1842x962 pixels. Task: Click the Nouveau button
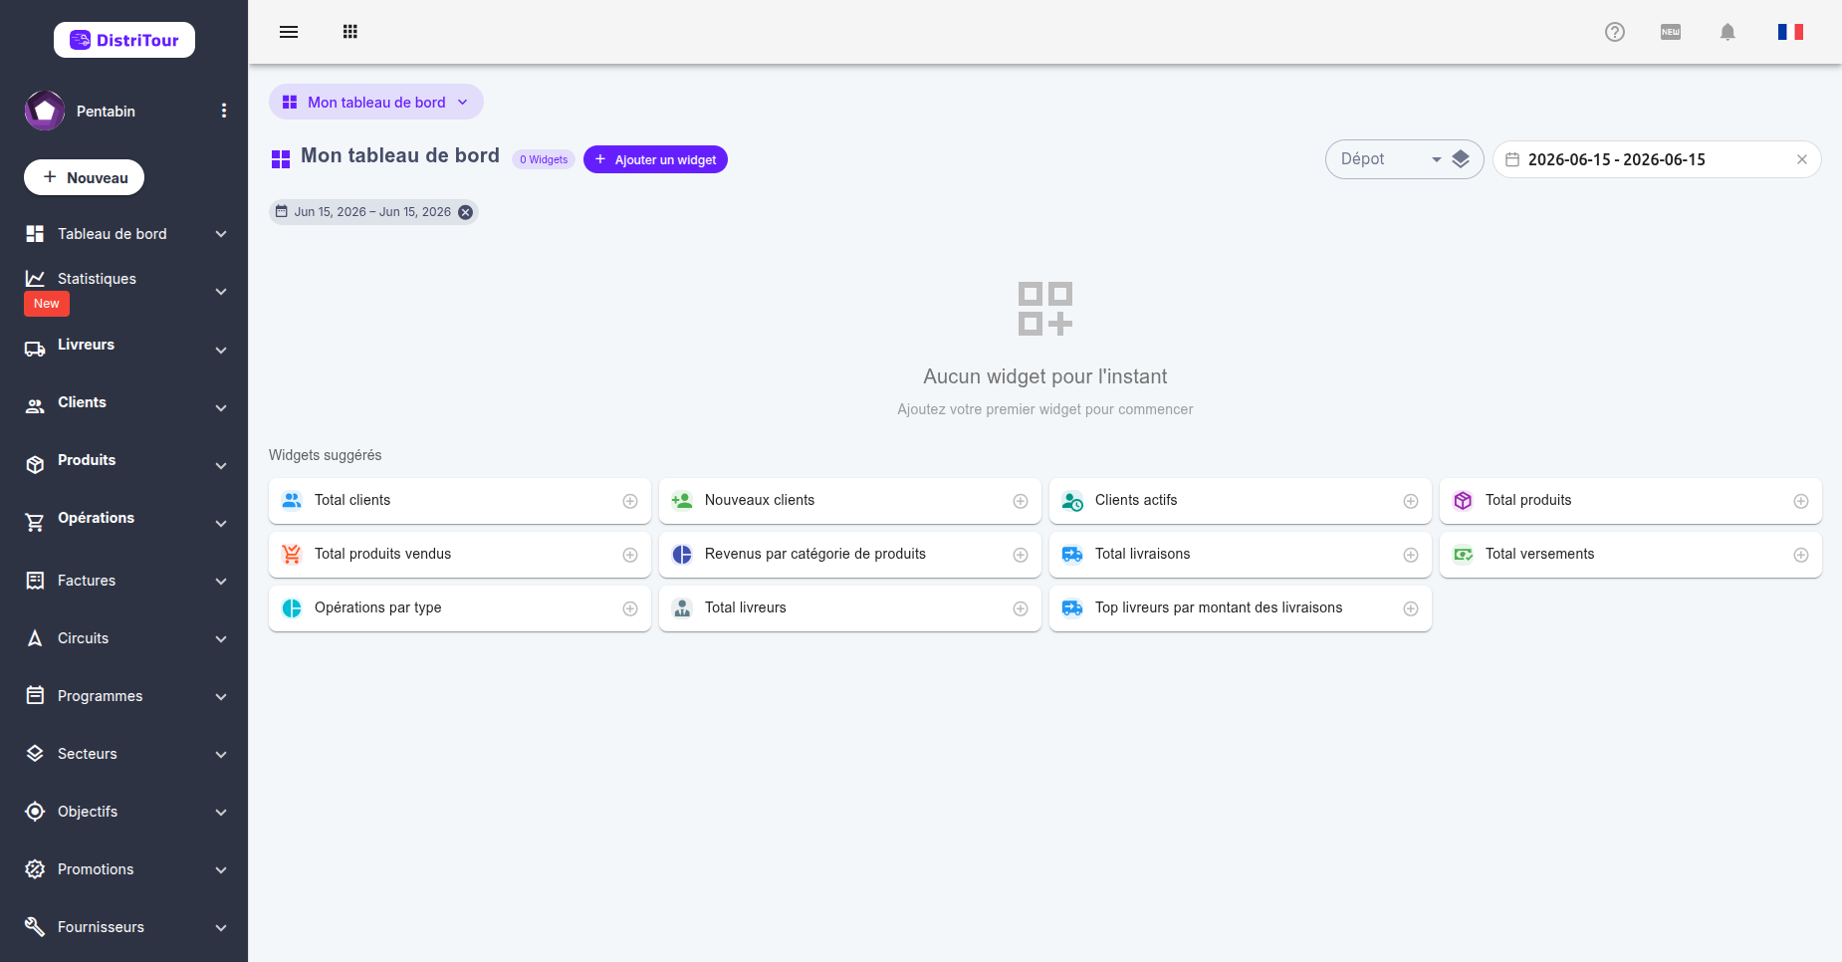coord(85,177)
